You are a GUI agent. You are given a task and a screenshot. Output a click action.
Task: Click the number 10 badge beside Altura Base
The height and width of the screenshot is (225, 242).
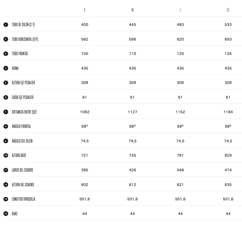click(6, 155)
